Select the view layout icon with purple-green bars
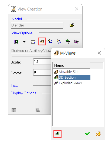This screenshot has height=144, width=112. click(x=16, y=42)
